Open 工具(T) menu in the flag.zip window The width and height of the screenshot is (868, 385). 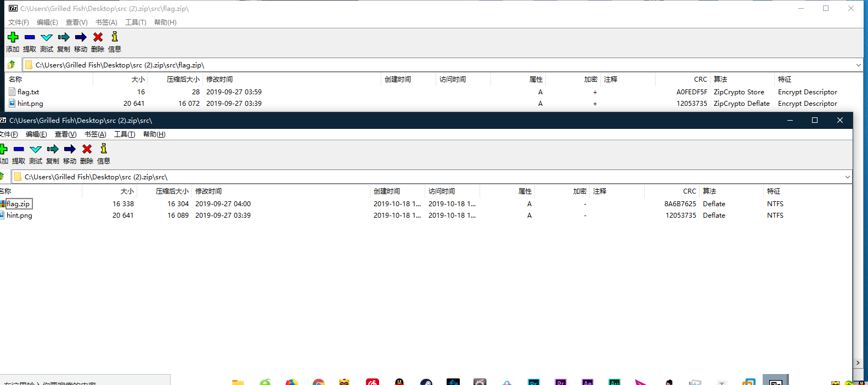pyautogui.click(x=136, y=22)
